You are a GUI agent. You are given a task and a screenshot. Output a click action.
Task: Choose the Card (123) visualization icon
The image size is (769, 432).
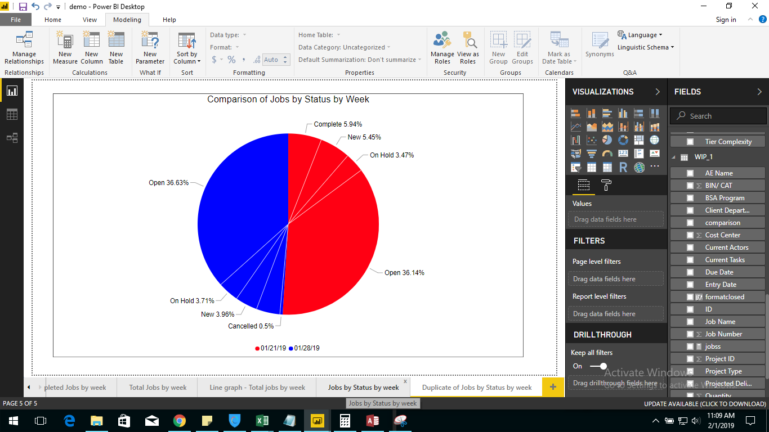click(623, 154)
